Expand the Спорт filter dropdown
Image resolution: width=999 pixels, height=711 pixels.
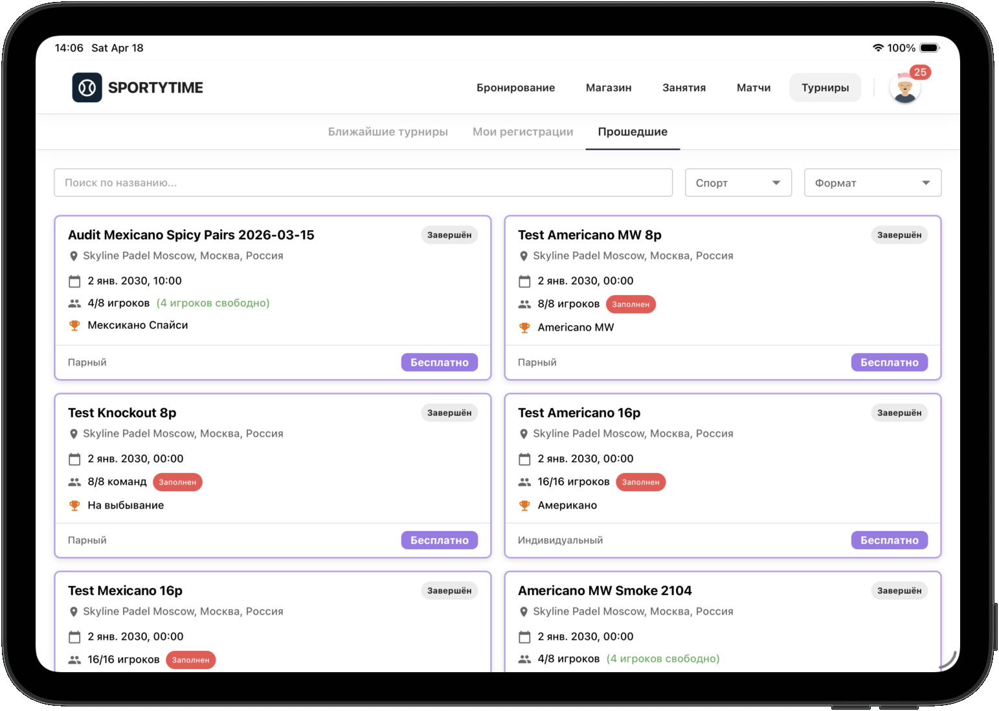[737, 183]
